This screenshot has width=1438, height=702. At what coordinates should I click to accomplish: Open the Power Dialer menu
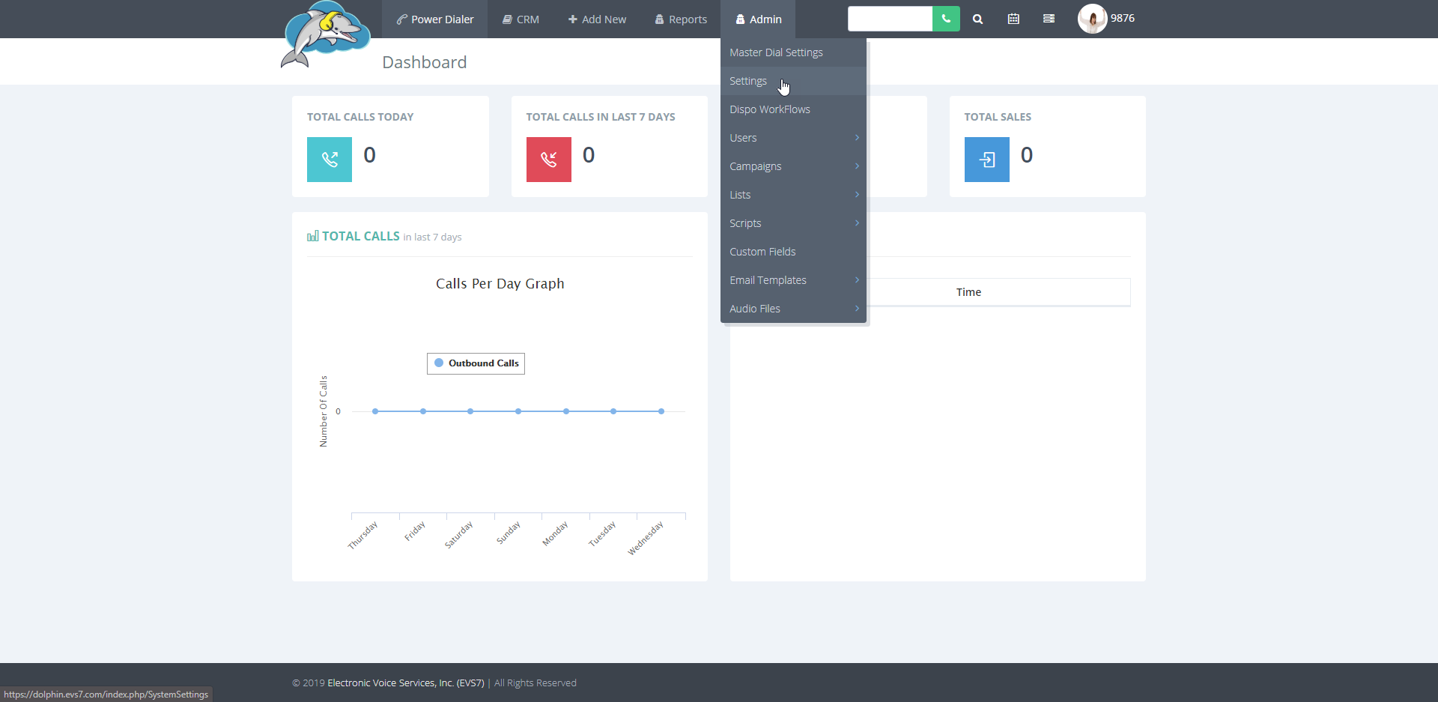tap(435, 19)
